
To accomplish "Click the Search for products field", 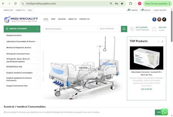I will tap(70, 29).
